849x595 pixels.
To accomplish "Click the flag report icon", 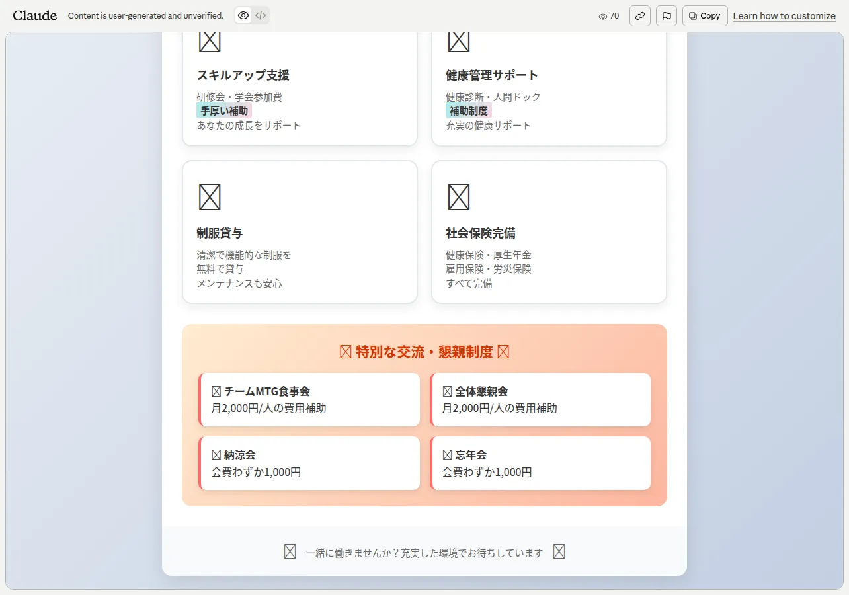I will coord(667,16).
